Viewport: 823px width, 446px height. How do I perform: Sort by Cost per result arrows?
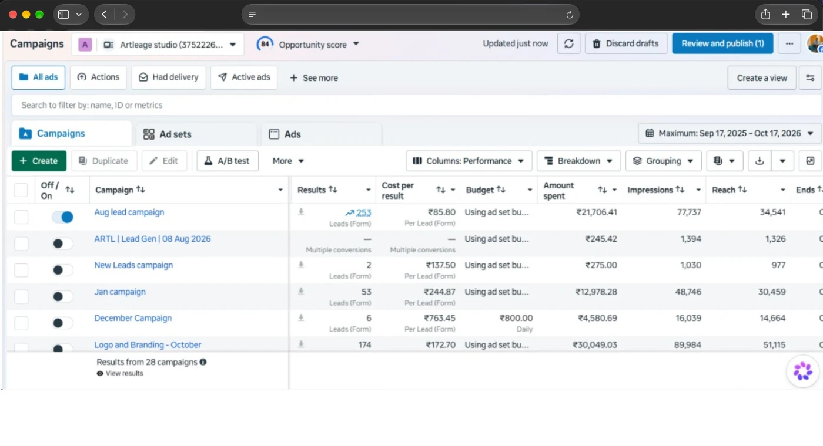click(440, 190)
